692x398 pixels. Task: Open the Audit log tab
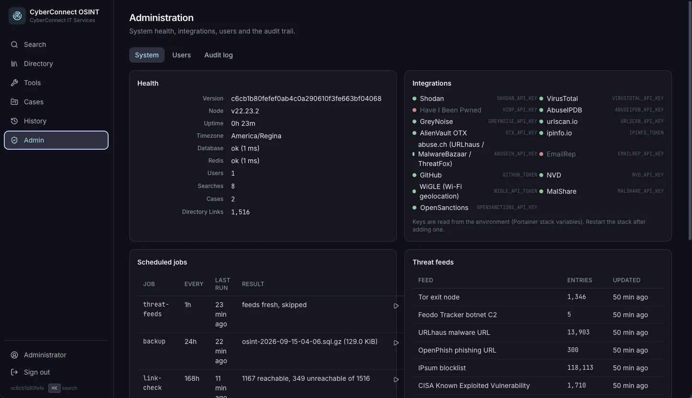coord(219,55)
